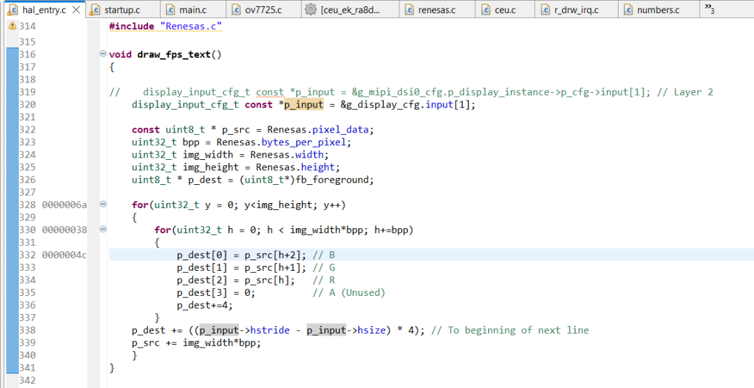
Task: Switch to the renesas.c tab
Action: pyautogui.click(x=436, y=10)
